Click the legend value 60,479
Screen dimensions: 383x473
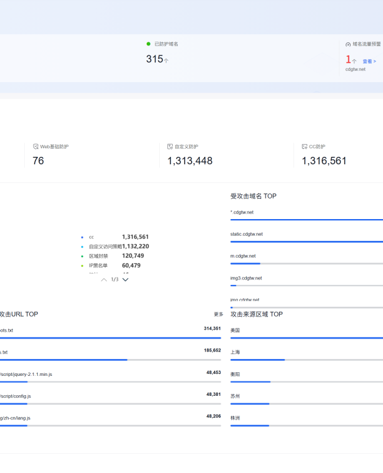click(131, 266)
